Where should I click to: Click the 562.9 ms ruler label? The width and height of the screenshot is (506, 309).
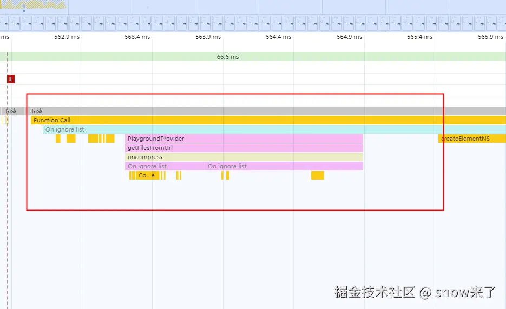pos(67,37)
